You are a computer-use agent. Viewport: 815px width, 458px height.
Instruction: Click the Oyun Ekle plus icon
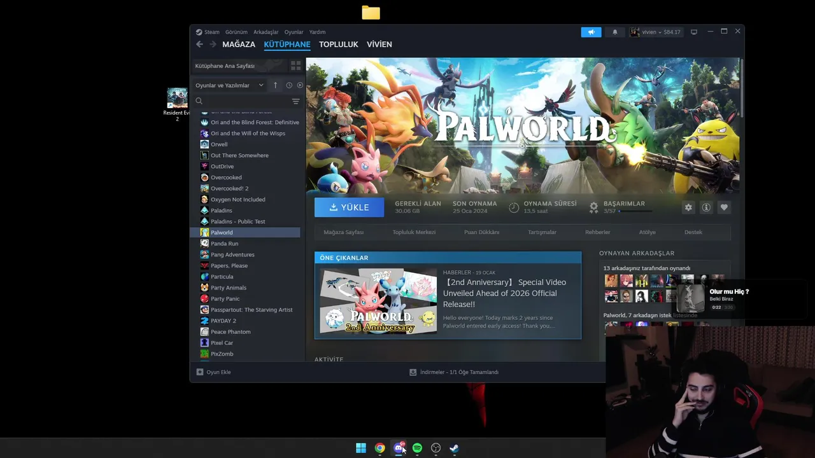pyautogui.click(x=200, y=372)
